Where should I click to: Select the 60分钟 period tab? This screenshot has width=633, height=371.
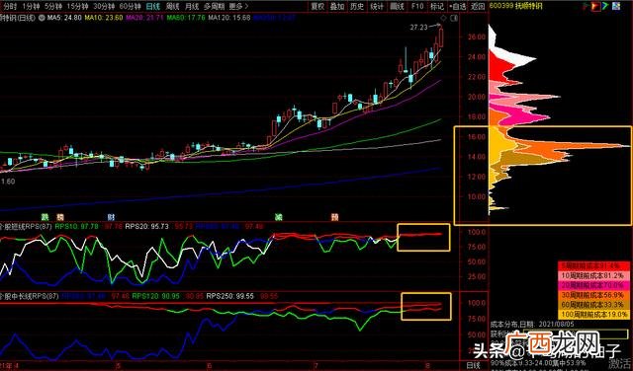(x=131, y=7)
